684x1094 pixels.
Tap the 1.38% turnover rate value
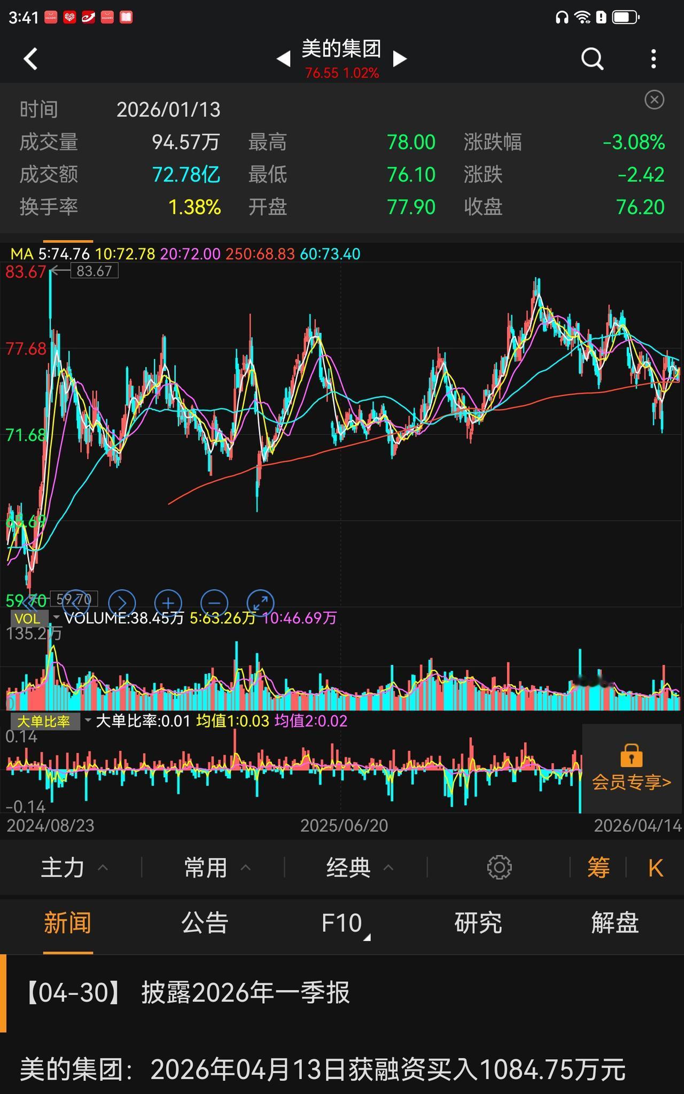[195, 207]
